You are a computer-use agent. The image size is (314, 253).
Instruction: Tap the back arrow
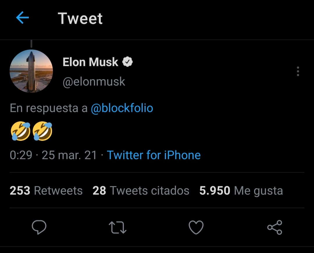pos(22,18)
